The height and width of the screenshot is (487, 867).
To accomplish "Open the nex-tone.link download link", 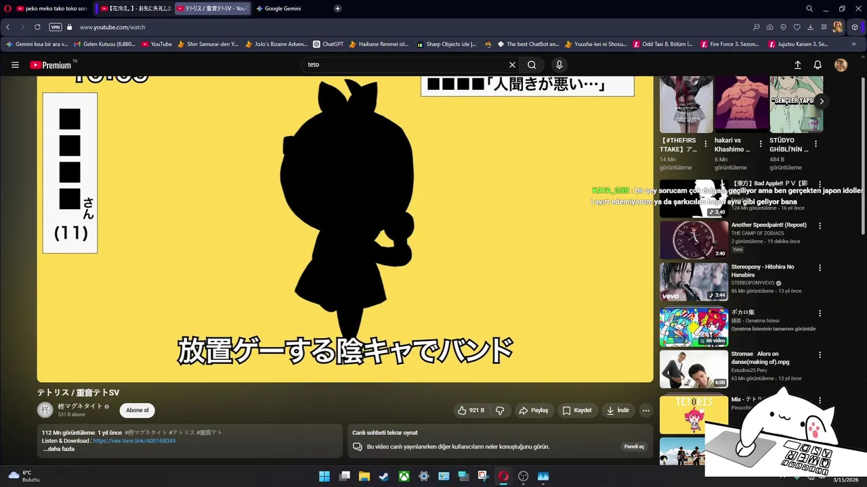I will [x=134, y=441].
